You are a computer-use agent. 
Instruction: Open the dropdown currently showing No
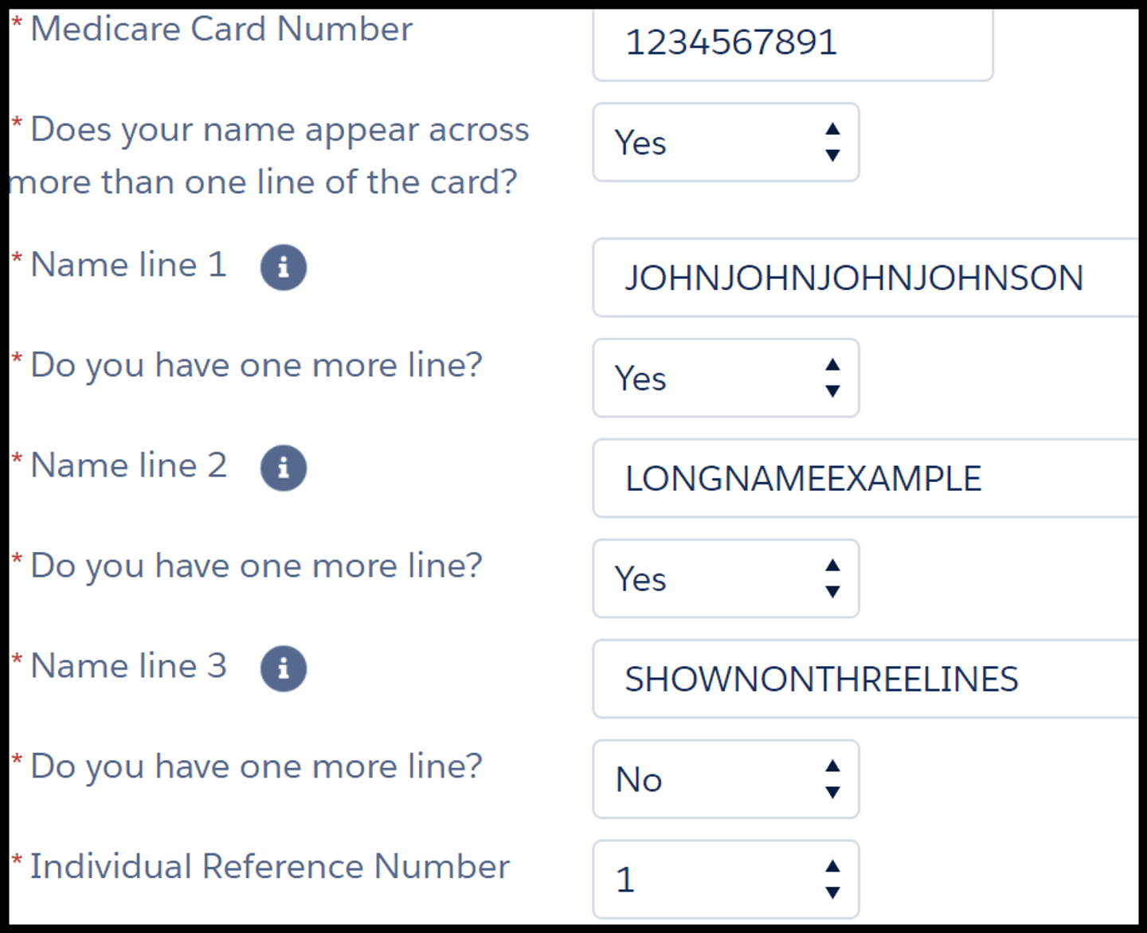click(x=725, y=780)
